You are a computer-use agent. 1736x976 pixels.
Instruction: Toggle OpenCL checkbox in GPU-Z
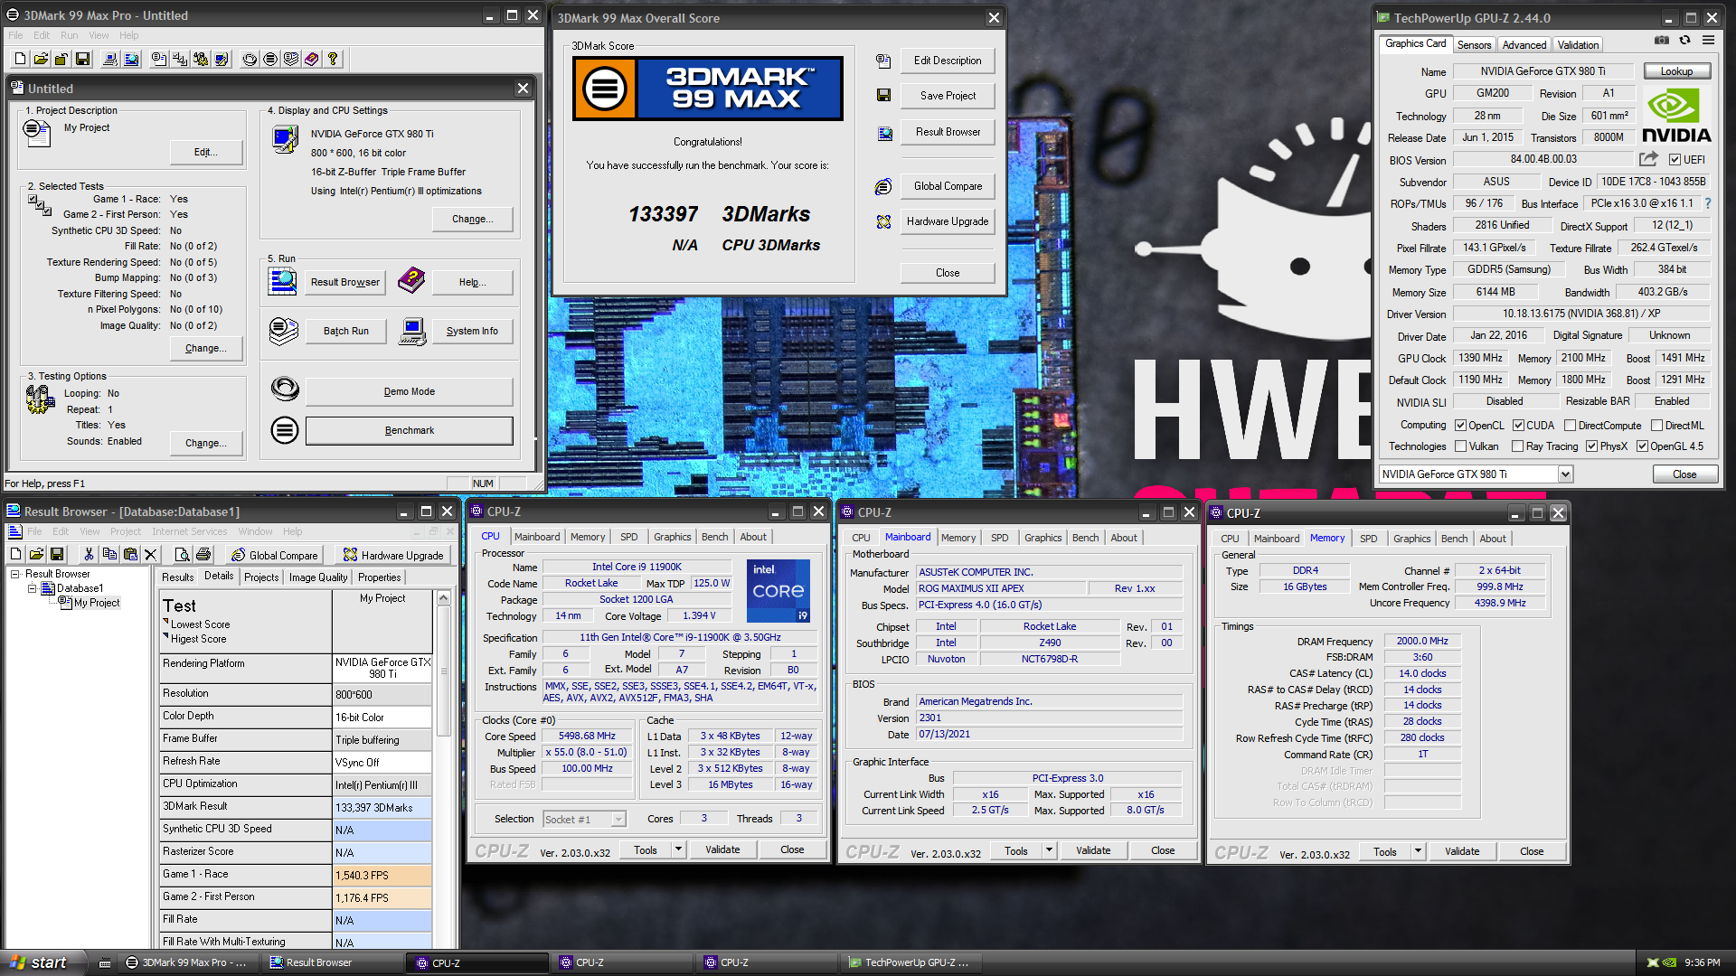1460,426
